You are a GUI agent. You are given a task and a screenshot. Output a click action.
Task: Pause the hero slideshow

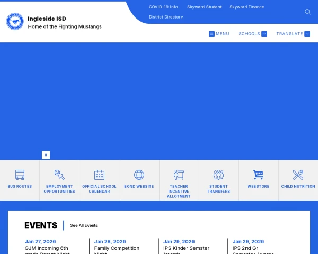click(x=46, y=155)
